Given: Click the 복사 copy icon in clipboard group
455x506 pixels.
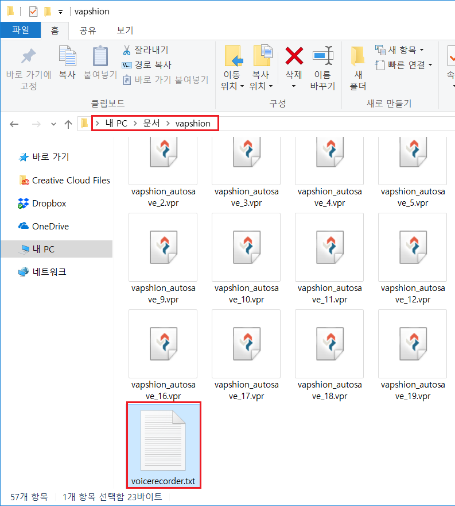Looking at the screenshot, I should 67,56.
